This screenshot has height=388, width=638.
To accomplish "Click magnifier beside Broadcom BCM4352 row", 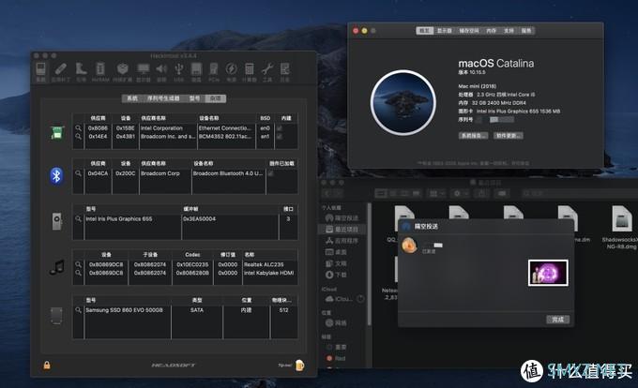I will click(78, 137).
